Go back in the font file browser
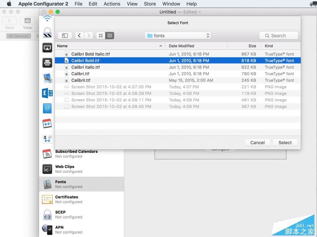317x237 pixels. pos(80,36)
